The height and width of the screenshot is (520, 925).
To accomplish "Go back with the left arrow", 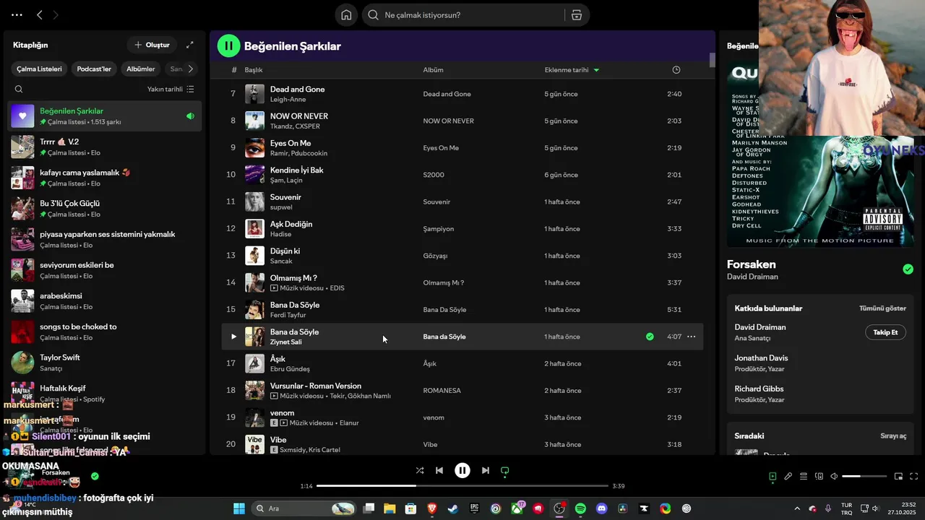I will pos(40,15).
